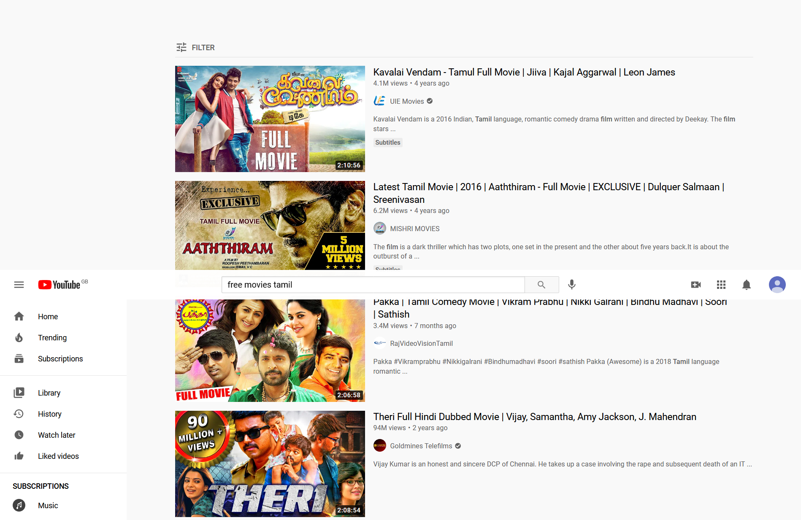Image resolution: width=801 pixels, height=520 pixels.
Task: Open the create video camera icon
Action: click(696, 285)
